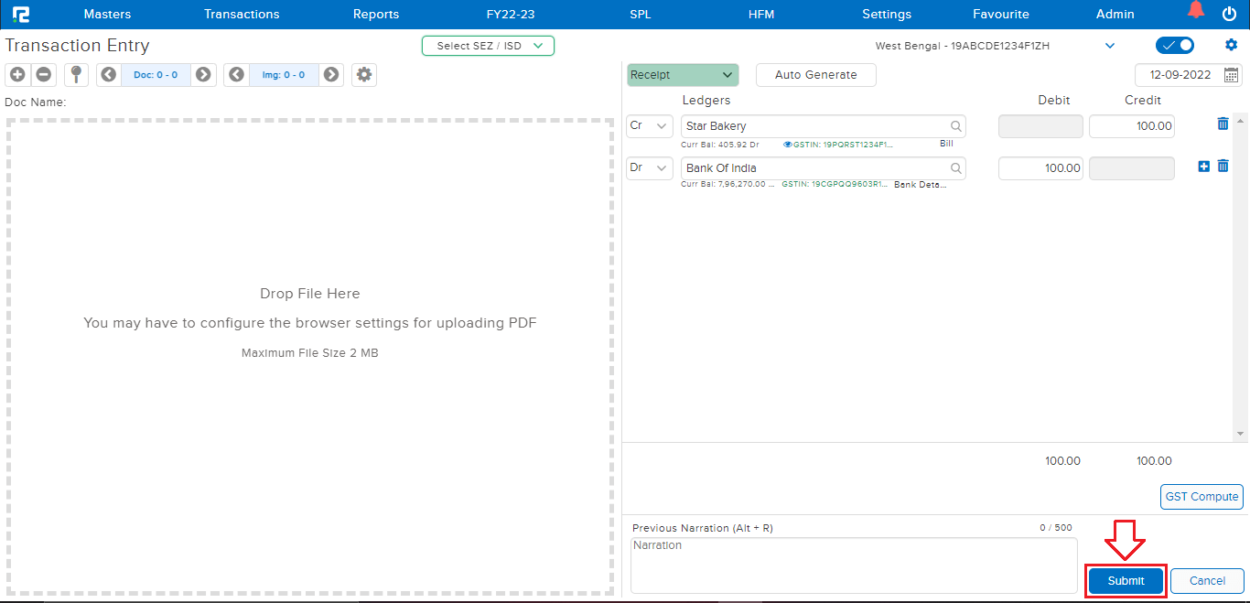Click into the Narration text box

853,565
